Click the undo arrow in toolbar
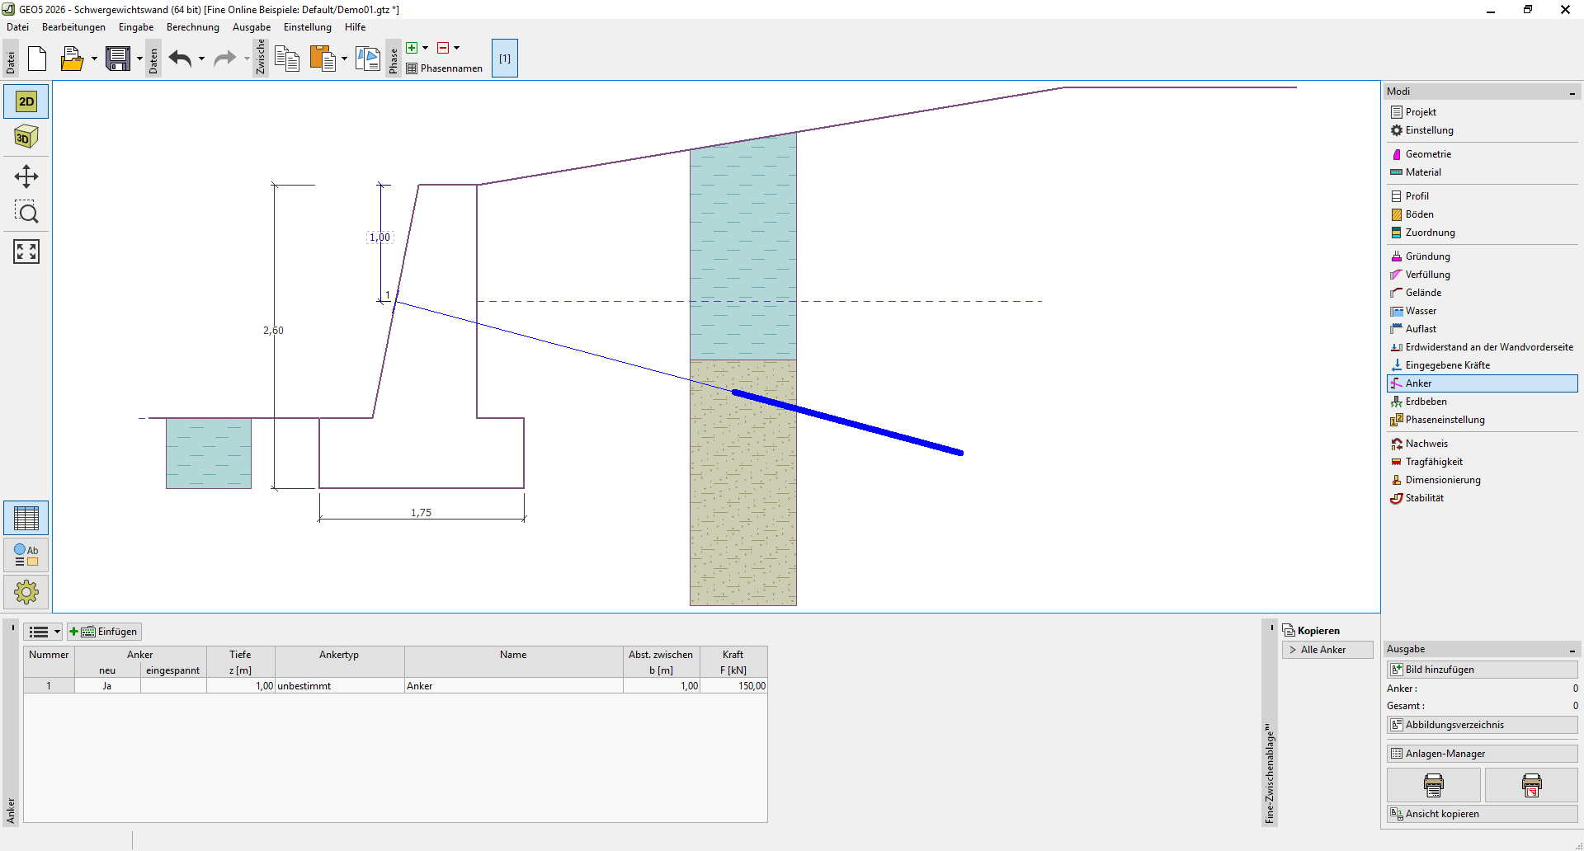Image resolution: width=1584 pixels, height=851 pixels. click(x=180, y=59)
